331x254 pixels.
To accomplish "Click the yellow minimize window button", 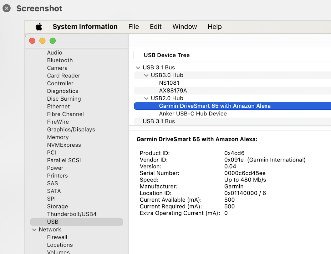I will pos(43,41).
